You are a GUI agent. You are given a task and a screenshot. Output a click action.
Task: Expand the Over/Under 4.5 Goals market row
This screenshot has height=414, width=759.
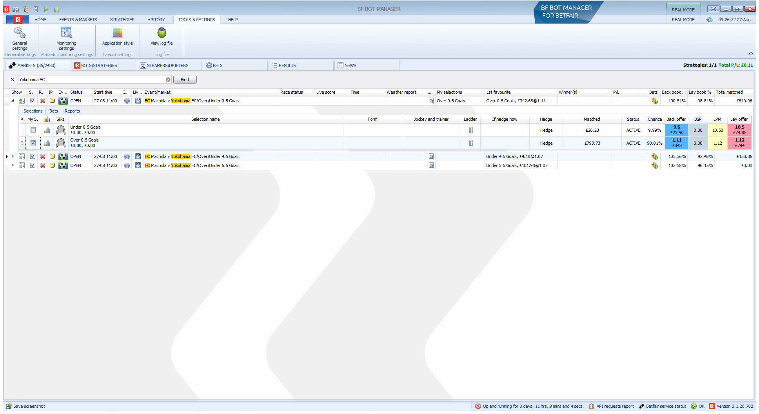point(13,156)
